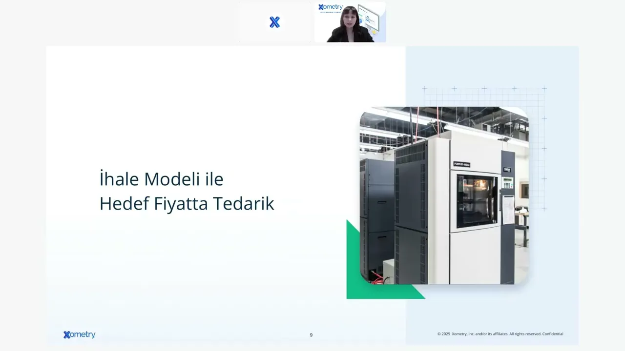
Task: Click the "İhale Modeli ile" title line
Action: (x=161, y=179)
